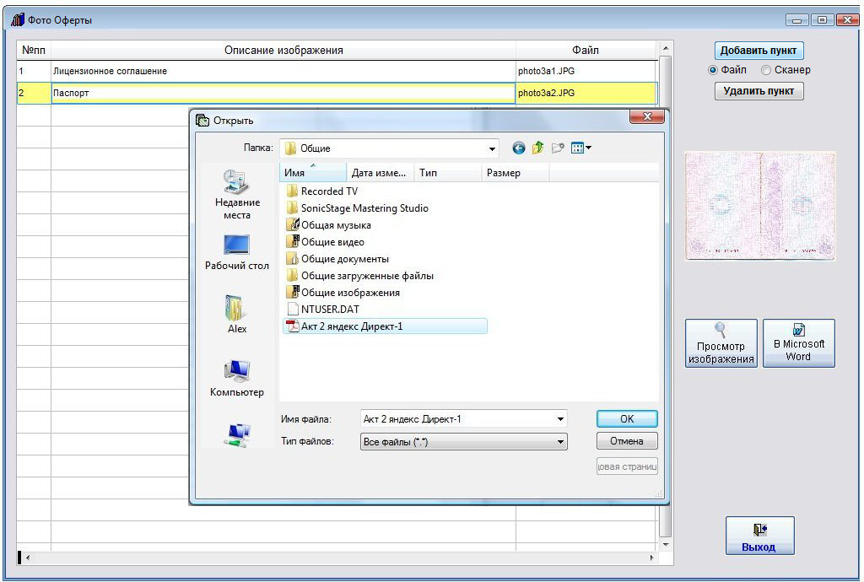Click right arrow of horizontal scrollbar
Viewport: 864px width, 582px height.
(x=652, y=558)
